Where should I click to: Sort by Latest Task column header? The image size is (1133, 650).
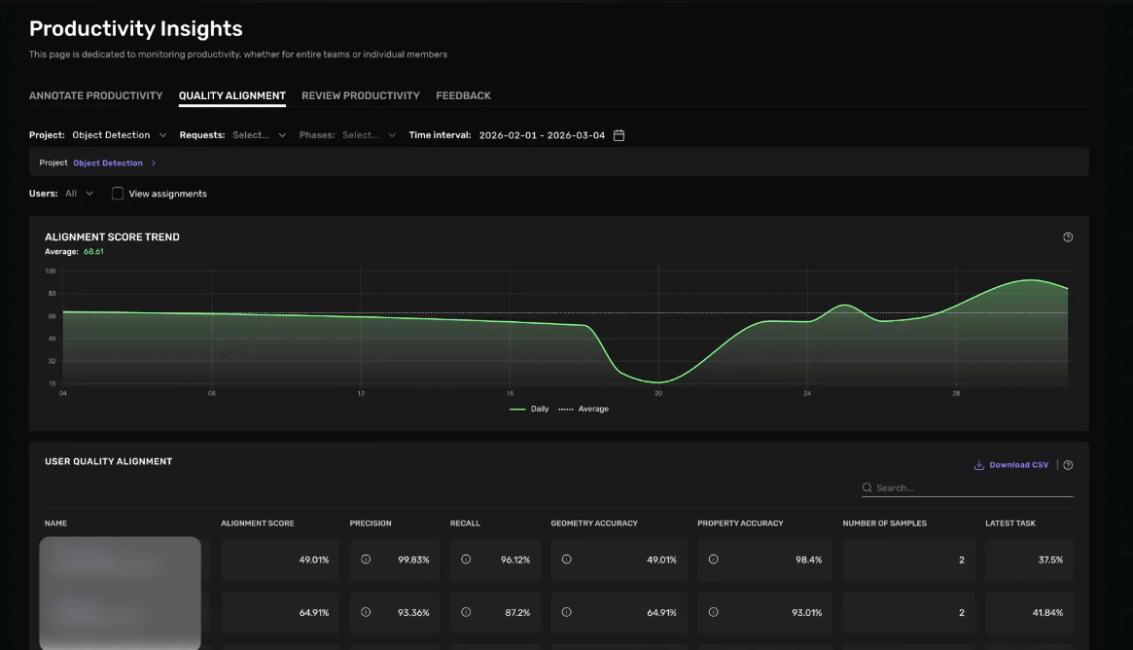pos(1010,524)
